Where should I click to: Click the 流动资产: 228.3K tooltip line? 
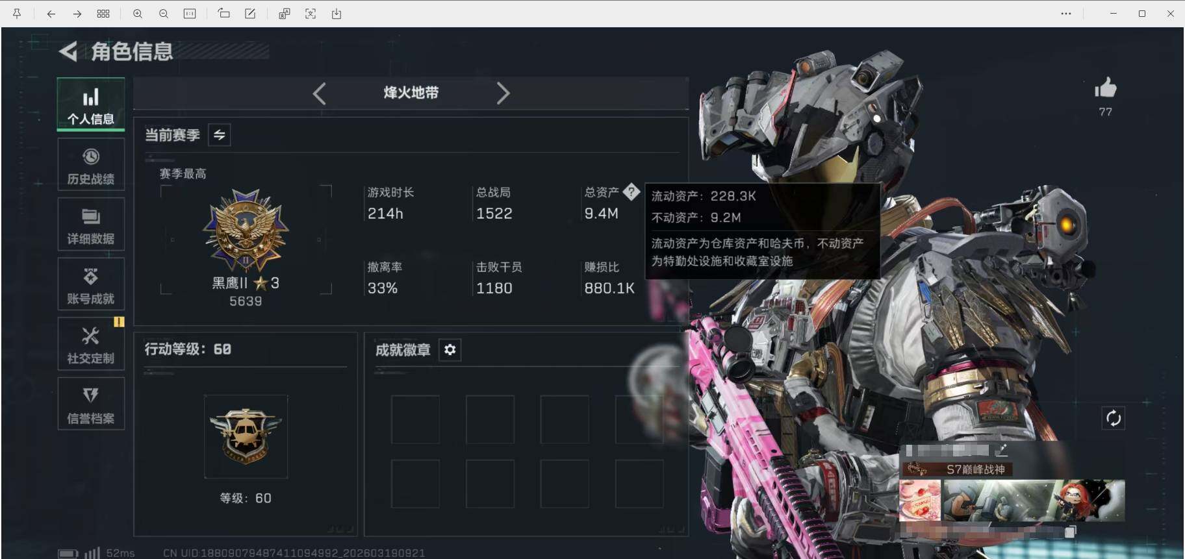[704, 196]
